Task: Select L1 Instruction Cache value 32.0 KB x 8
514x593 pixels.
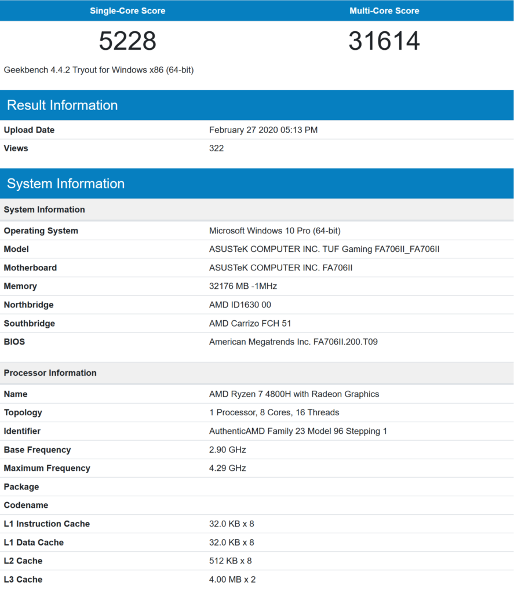Action: (x=232, y=524)
